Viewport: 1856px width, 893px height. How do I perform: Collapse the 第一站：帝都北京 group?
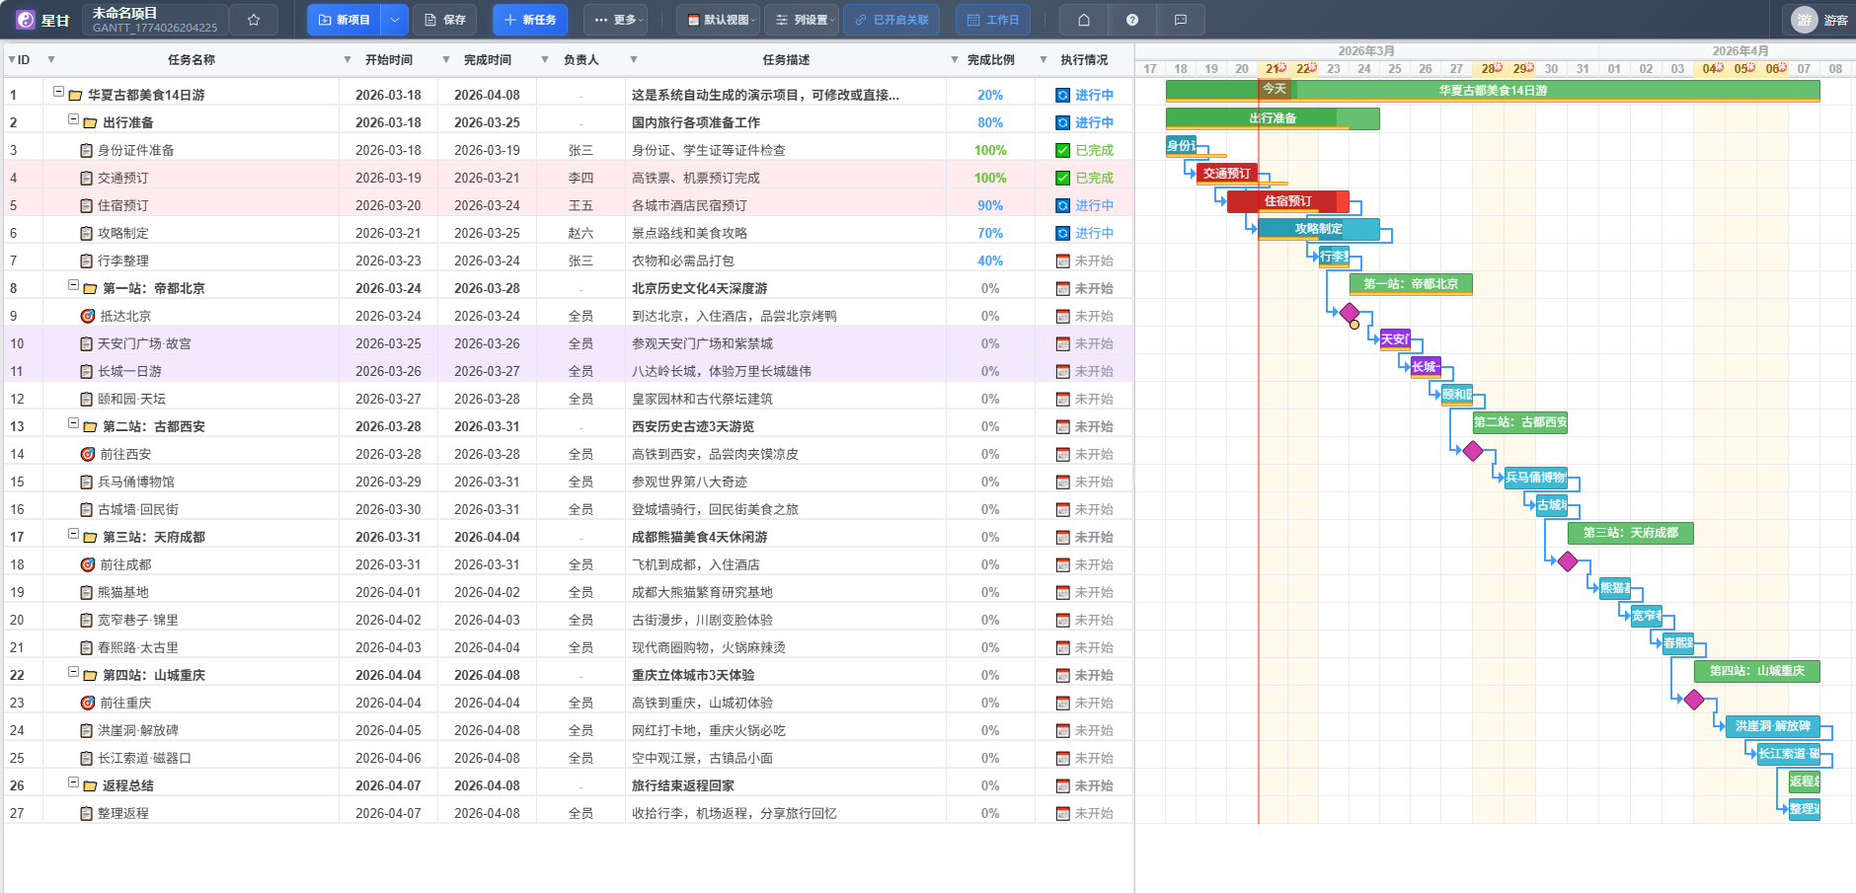pyautogui.click(x=71, y=286)
